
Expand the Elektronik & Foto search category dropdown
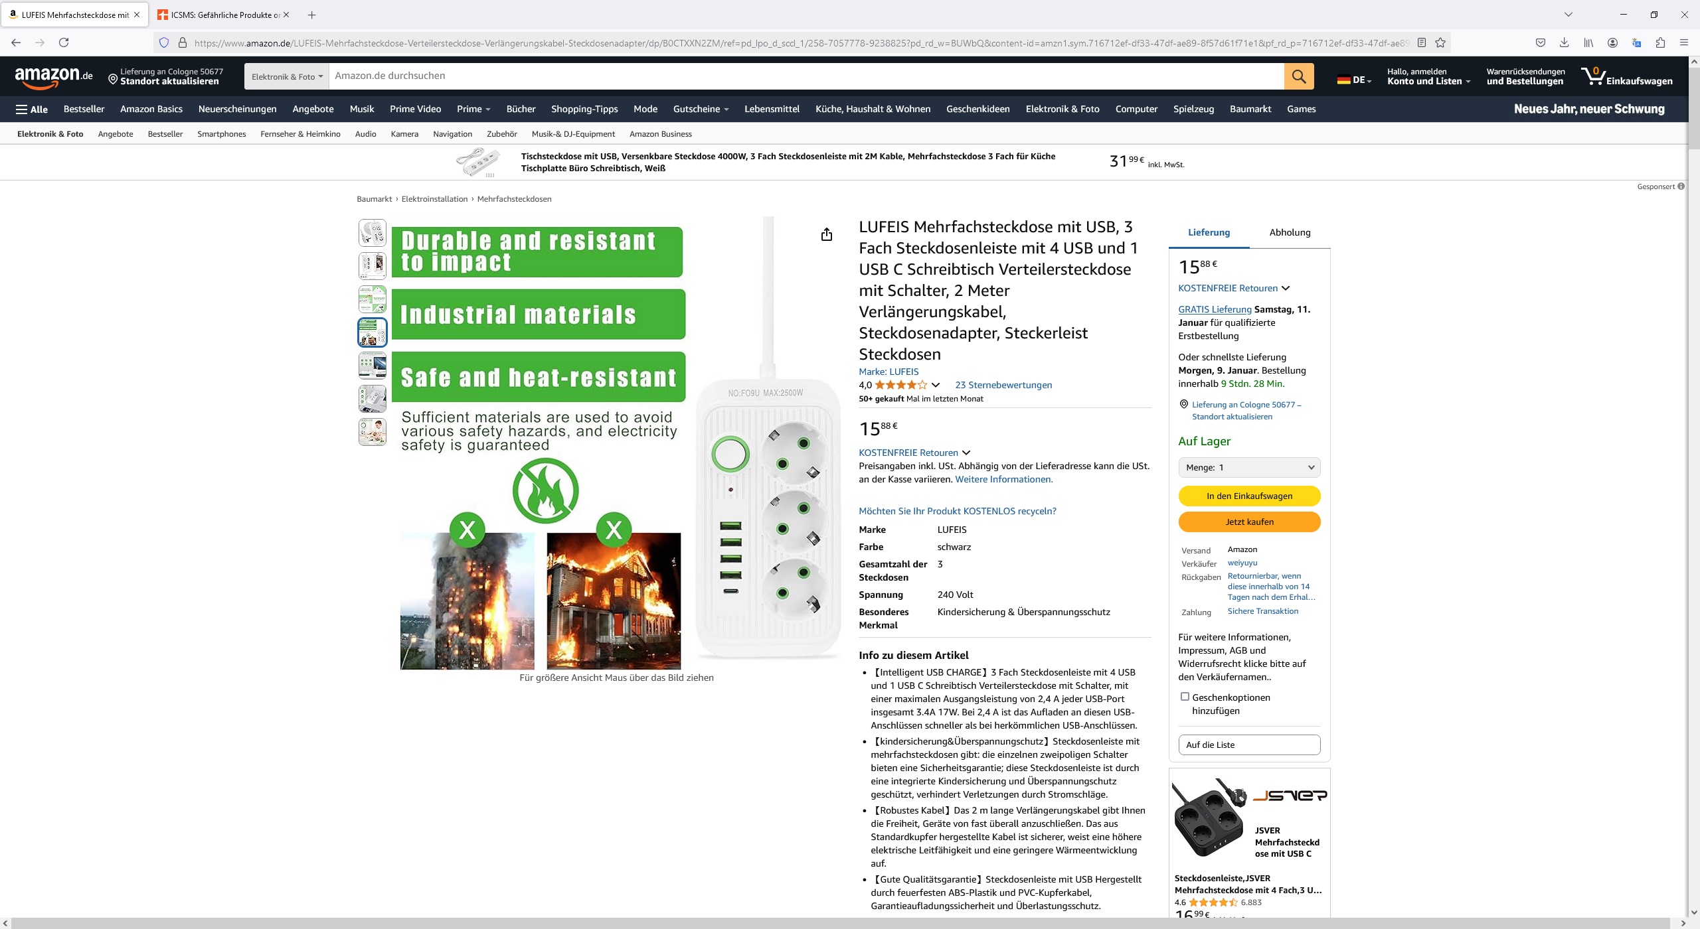(x=287, y=76)
